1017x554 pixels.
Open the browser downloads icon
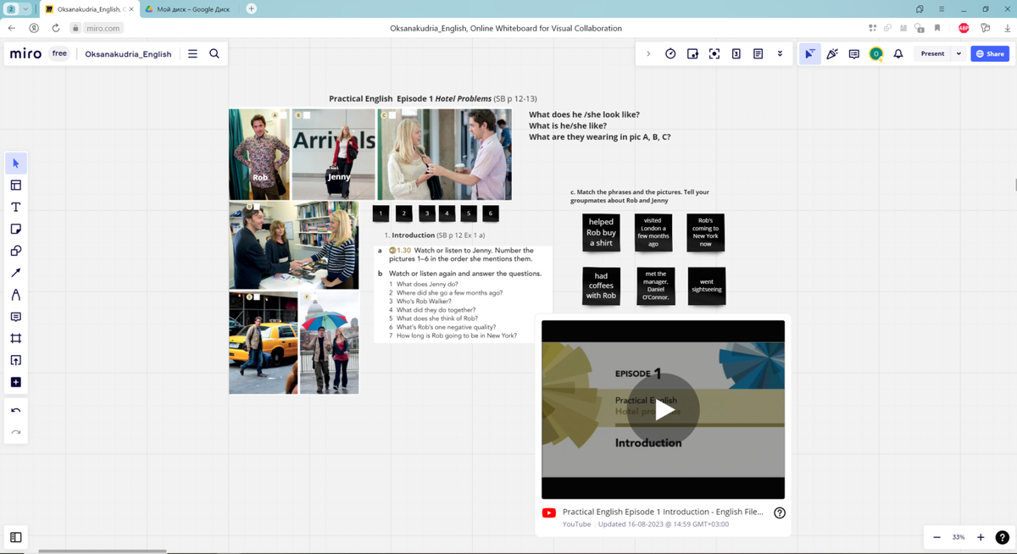coord(1006,28)
